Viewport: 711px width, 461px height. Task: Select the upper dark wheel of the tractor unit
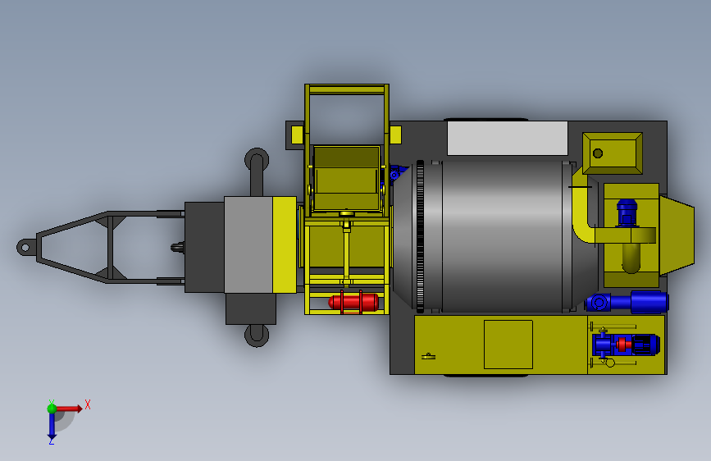257,160
